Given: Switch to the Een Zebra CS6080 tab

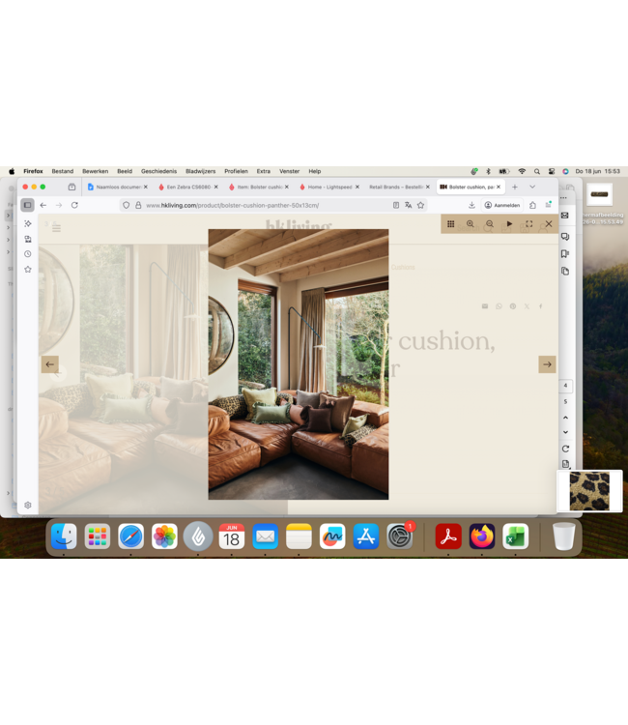Looking at the screenshot, I should (x=188, y=187).
